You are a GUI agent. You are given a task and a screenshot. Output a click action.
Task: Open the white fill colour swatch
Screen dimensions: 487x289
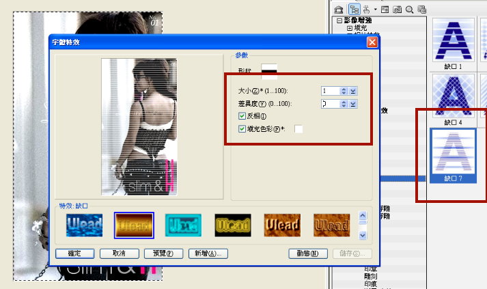[298, 128]
